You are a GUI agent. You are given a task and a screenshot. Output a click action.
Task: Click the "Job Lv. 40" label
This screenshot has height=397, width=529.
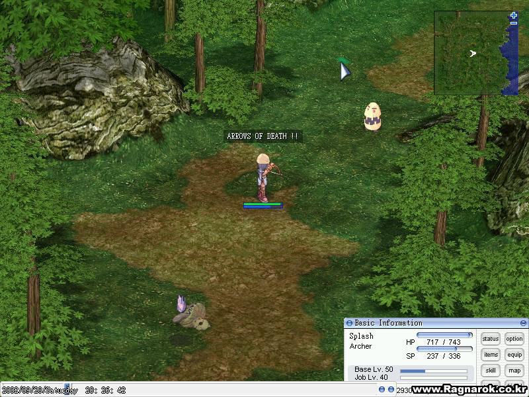click(371, 377)
